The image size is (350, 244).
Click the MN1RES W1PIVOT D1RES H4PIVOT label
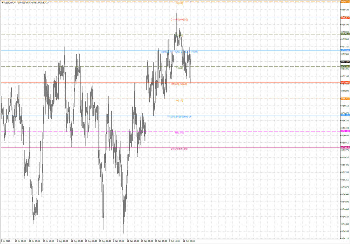[x=179, y=52]
